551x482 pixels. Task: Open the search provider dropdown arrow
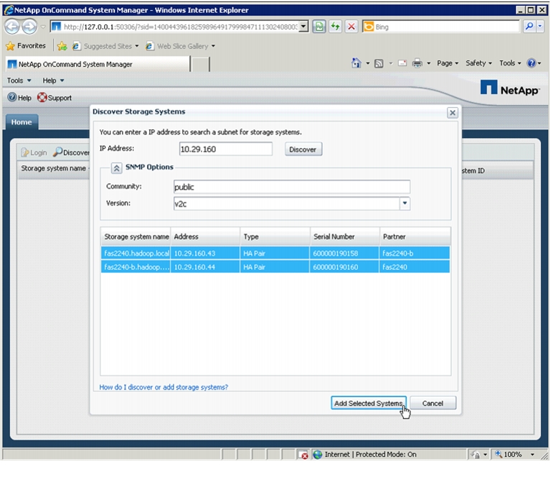pos(540,27)
